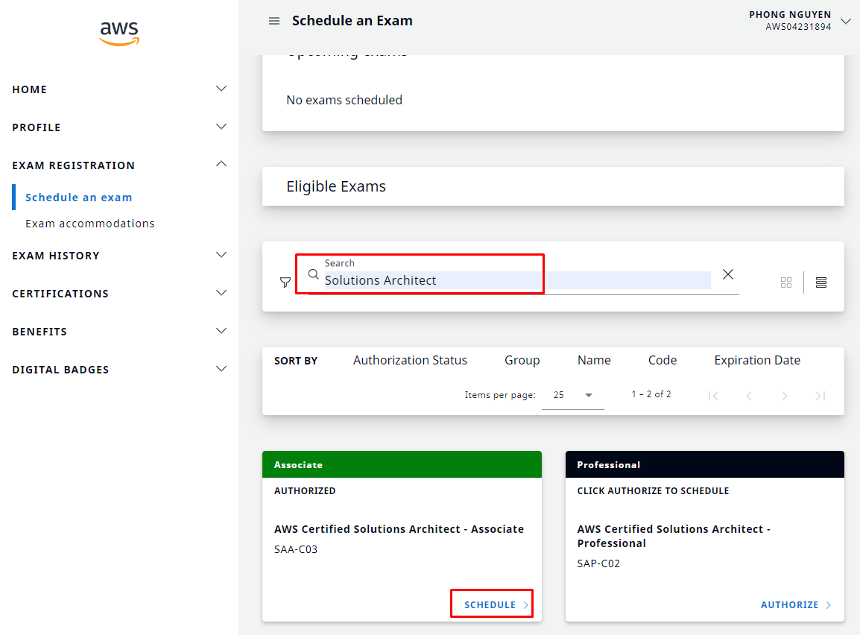Select Schedule an exam menu item
Screen dimensions: 860x635
(79, 198)
